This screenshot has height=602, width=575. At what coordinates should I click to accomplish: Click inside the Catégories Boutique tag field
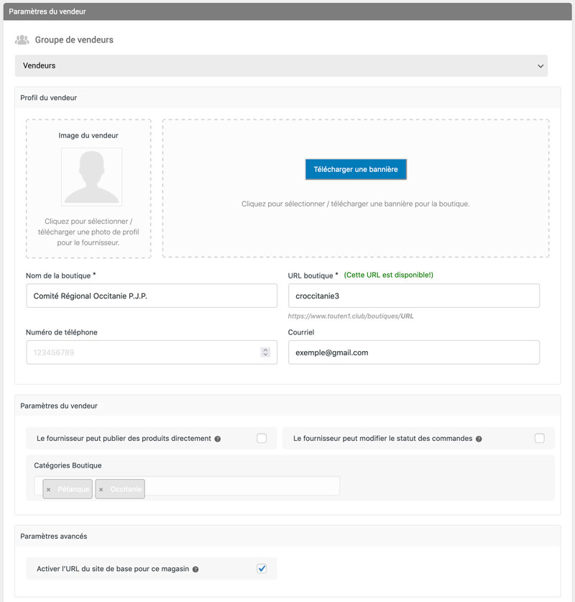coord(241,486)
